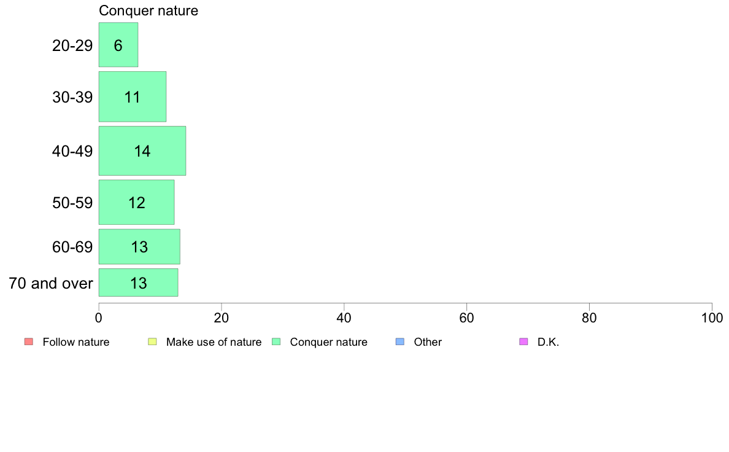Click the D.K. magenta legend swatch
This screenshot has height=452, width=729.
tap(523, 341)
